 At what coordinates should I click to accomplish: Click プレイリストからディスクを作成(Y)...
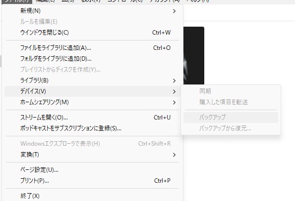[x=92, y=70]
